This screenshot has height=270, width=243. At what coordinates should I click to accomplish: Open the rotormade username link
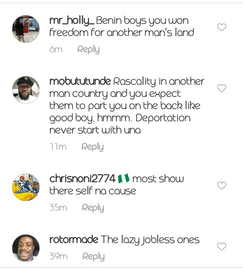[74, 240]
